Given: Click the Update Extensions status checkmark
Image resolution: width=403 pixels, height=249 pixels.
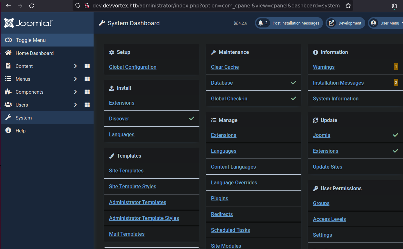Looking at the screenshot, I should click(x=396, y=151).
